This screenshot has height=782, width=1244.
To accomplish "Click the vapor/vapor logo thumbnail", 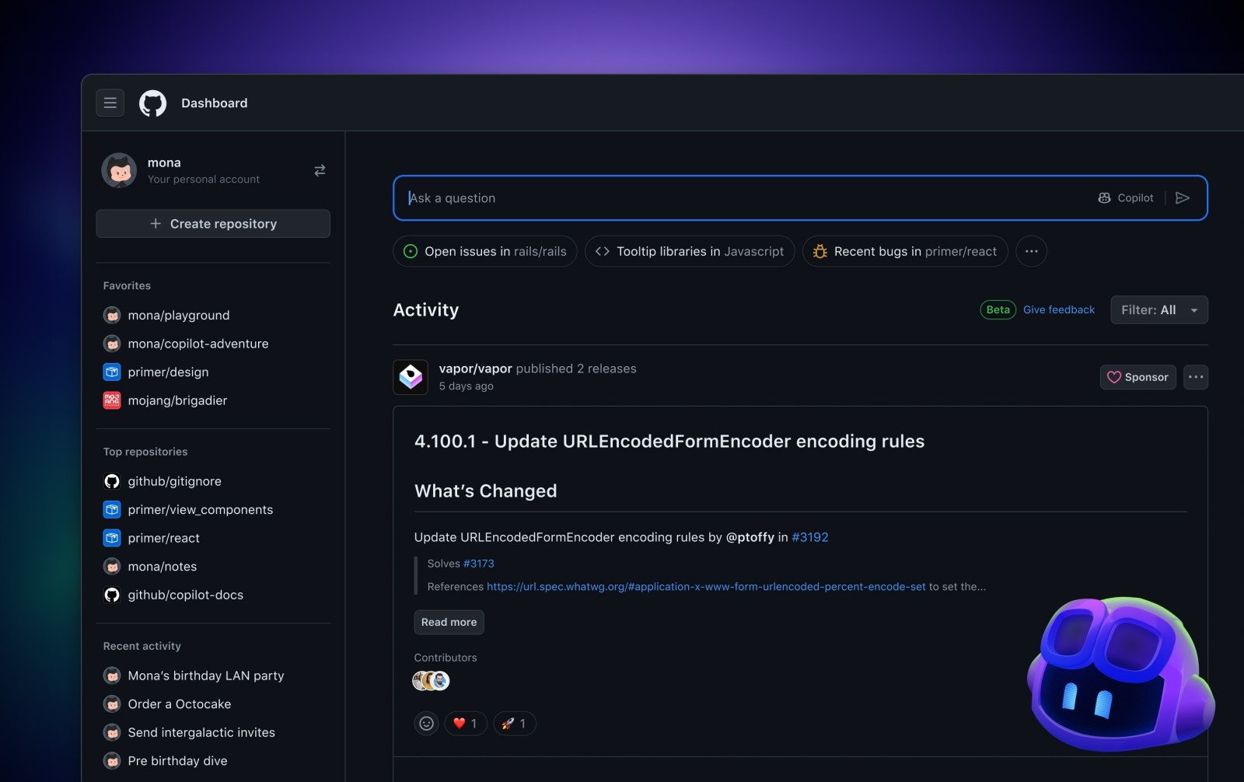I will click(411, 377).
